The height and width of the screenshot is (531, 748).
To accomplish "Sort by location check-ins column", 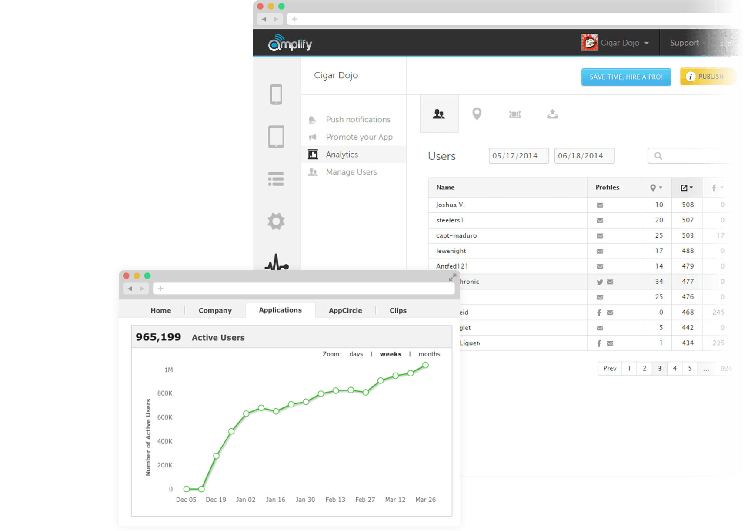I will 656,188.
